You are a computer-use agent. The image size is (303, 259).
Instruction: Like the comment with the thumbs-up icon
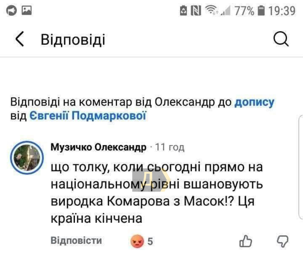[246, 241]
